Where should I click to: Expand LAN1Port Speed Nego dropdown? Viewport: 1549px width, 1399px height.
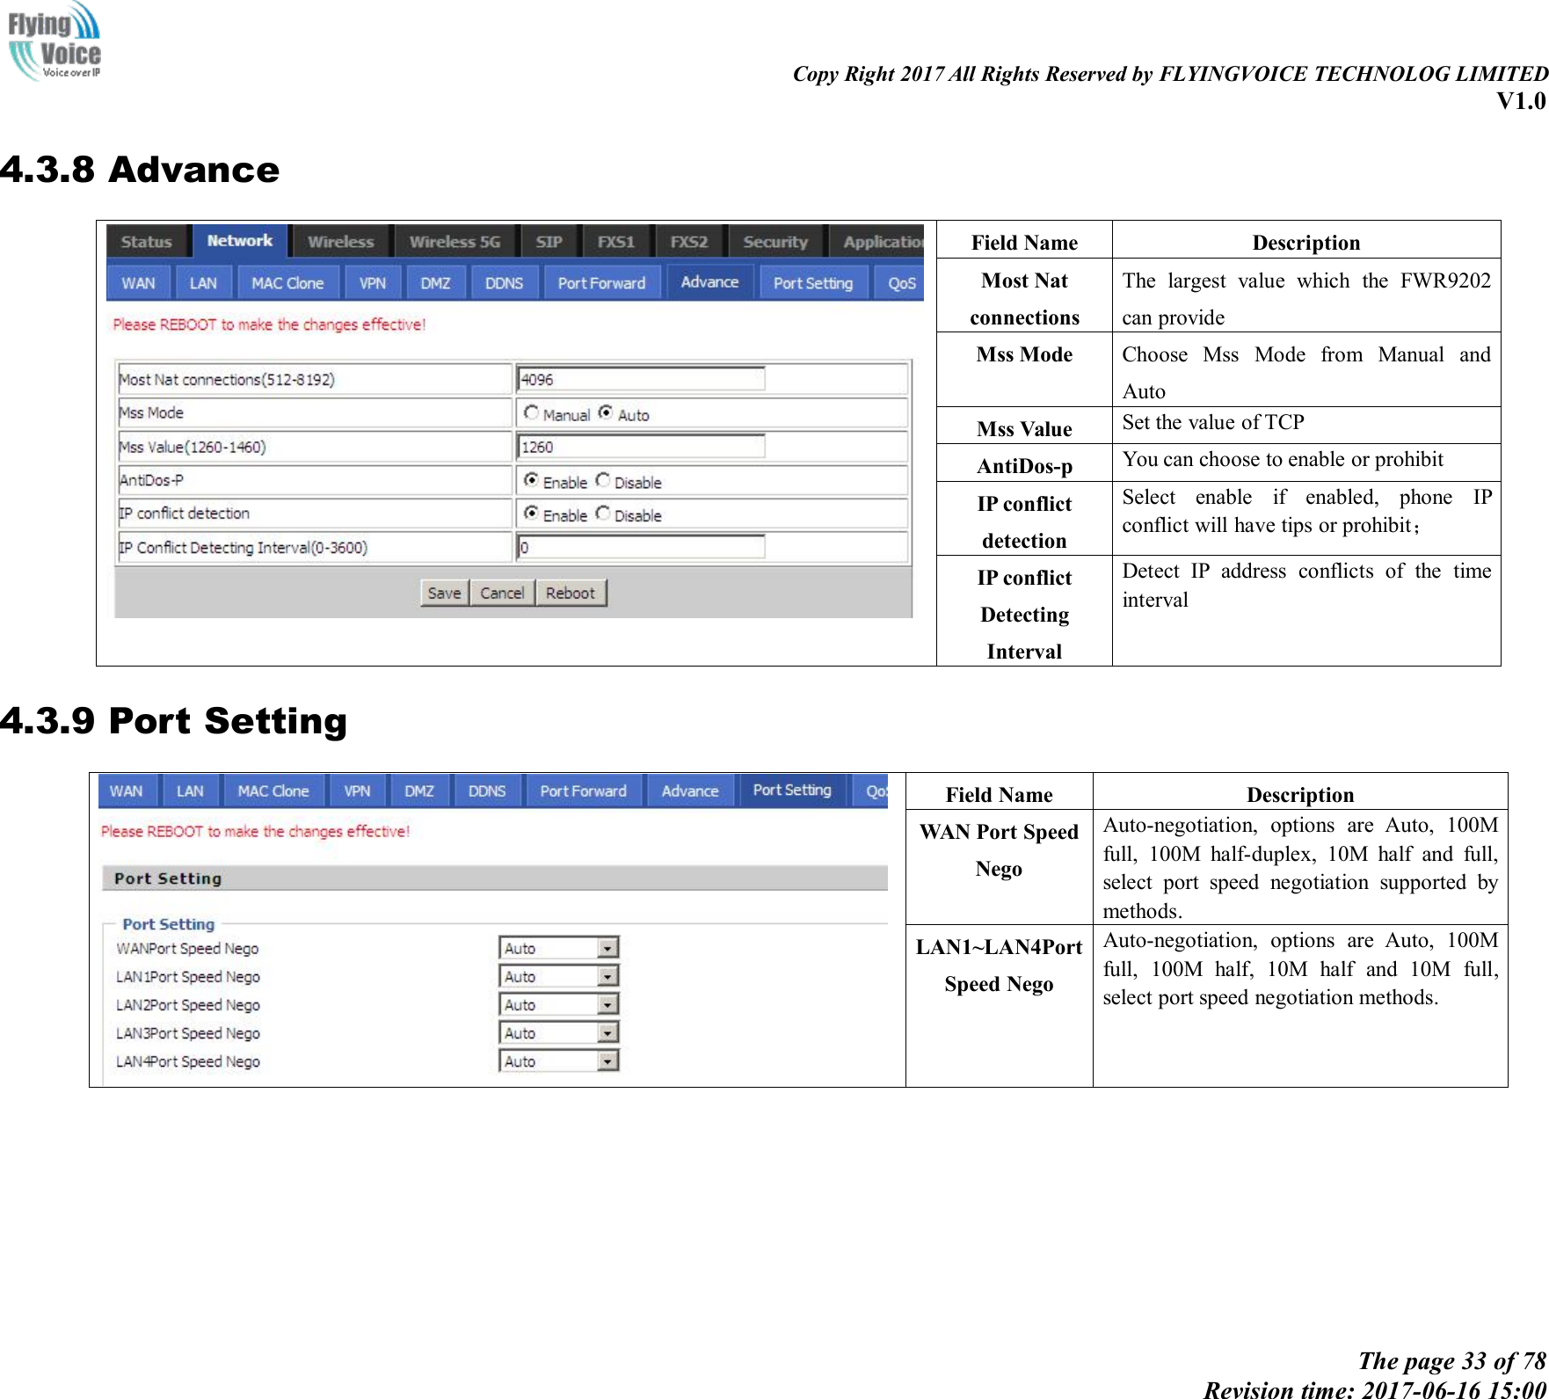(607, 976)
